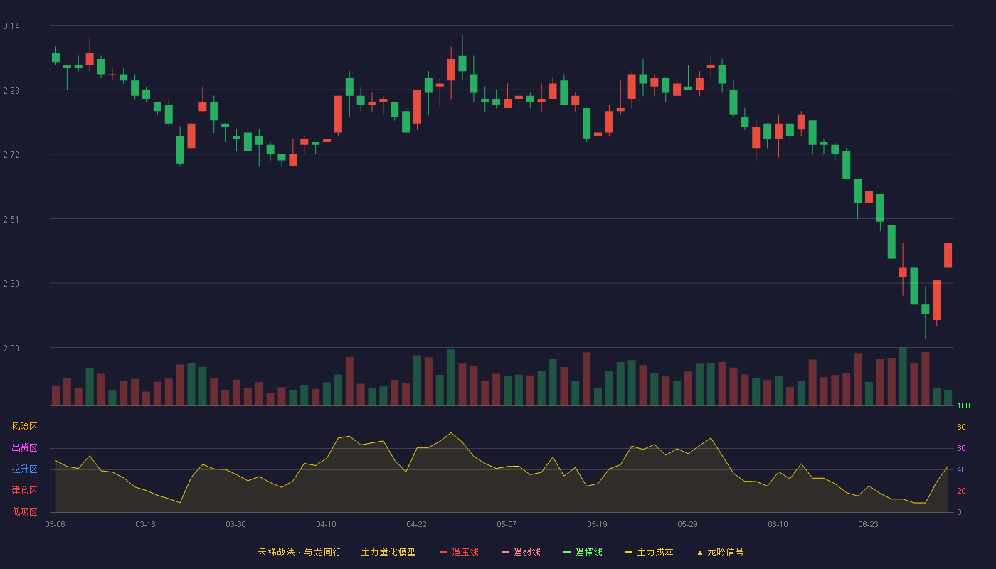Click the blue 40 indicator axis value
Image resolution: width=996 pixels, height=569 pixels.
[x=961, y=470]
